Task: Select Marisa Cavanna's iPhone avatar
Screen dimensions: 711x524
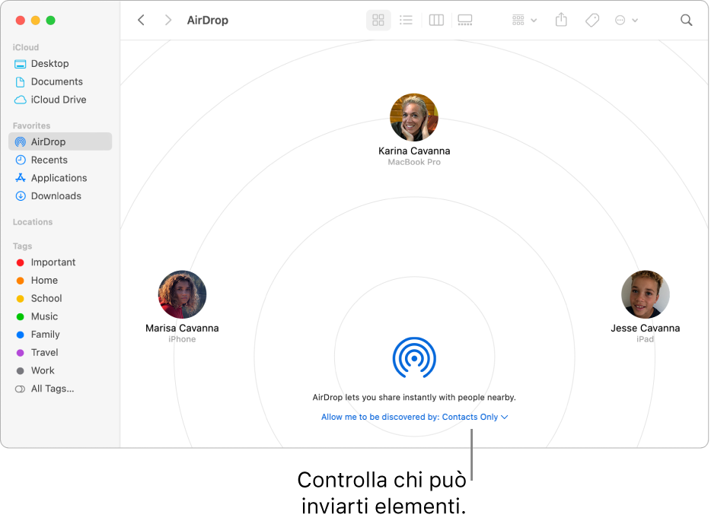Action: coord(182,294)
